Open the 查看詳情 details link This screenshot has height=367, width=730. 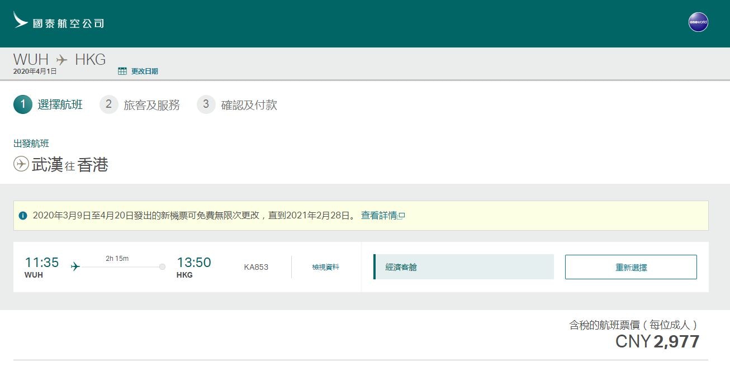[383, 216]
